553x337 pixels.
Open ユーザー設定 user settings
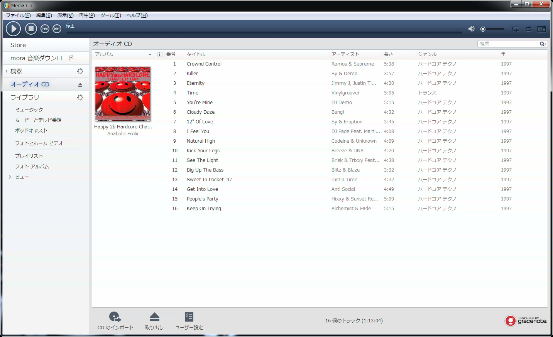[189, 321]
